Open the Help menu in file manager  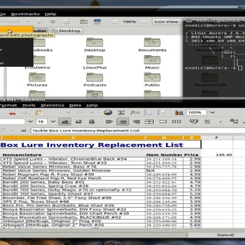pyautogui.click(x=50, y=14)
